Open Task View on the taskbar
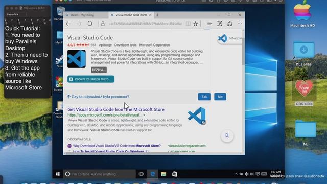The height and width of the screenshot is (184, 327). click(141, 174)
